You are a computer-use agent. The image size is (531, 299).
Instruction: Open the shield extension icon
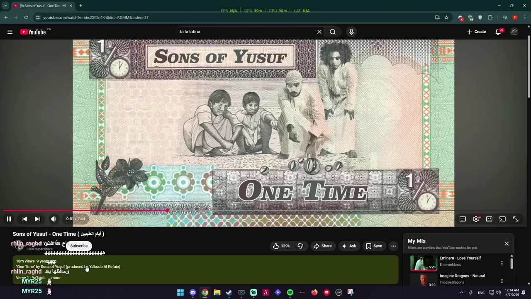pyautogui.click(x=480, y=17)
